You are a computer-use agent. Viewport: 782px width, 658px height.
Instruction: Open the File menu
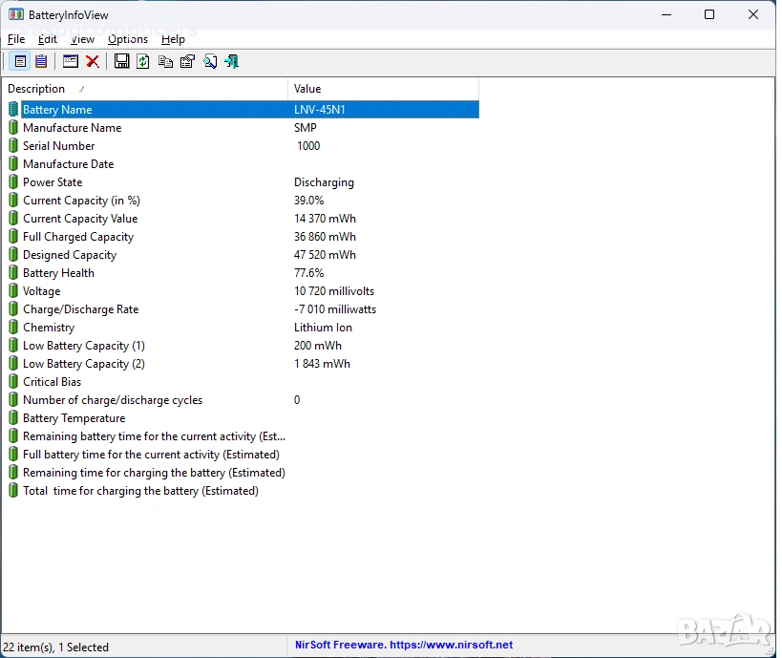(16, 39)
